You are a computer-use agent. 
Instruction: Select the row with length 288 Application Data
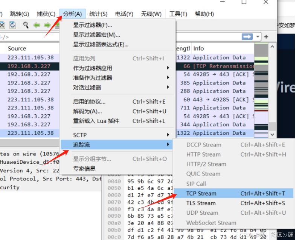click(215, 91)
